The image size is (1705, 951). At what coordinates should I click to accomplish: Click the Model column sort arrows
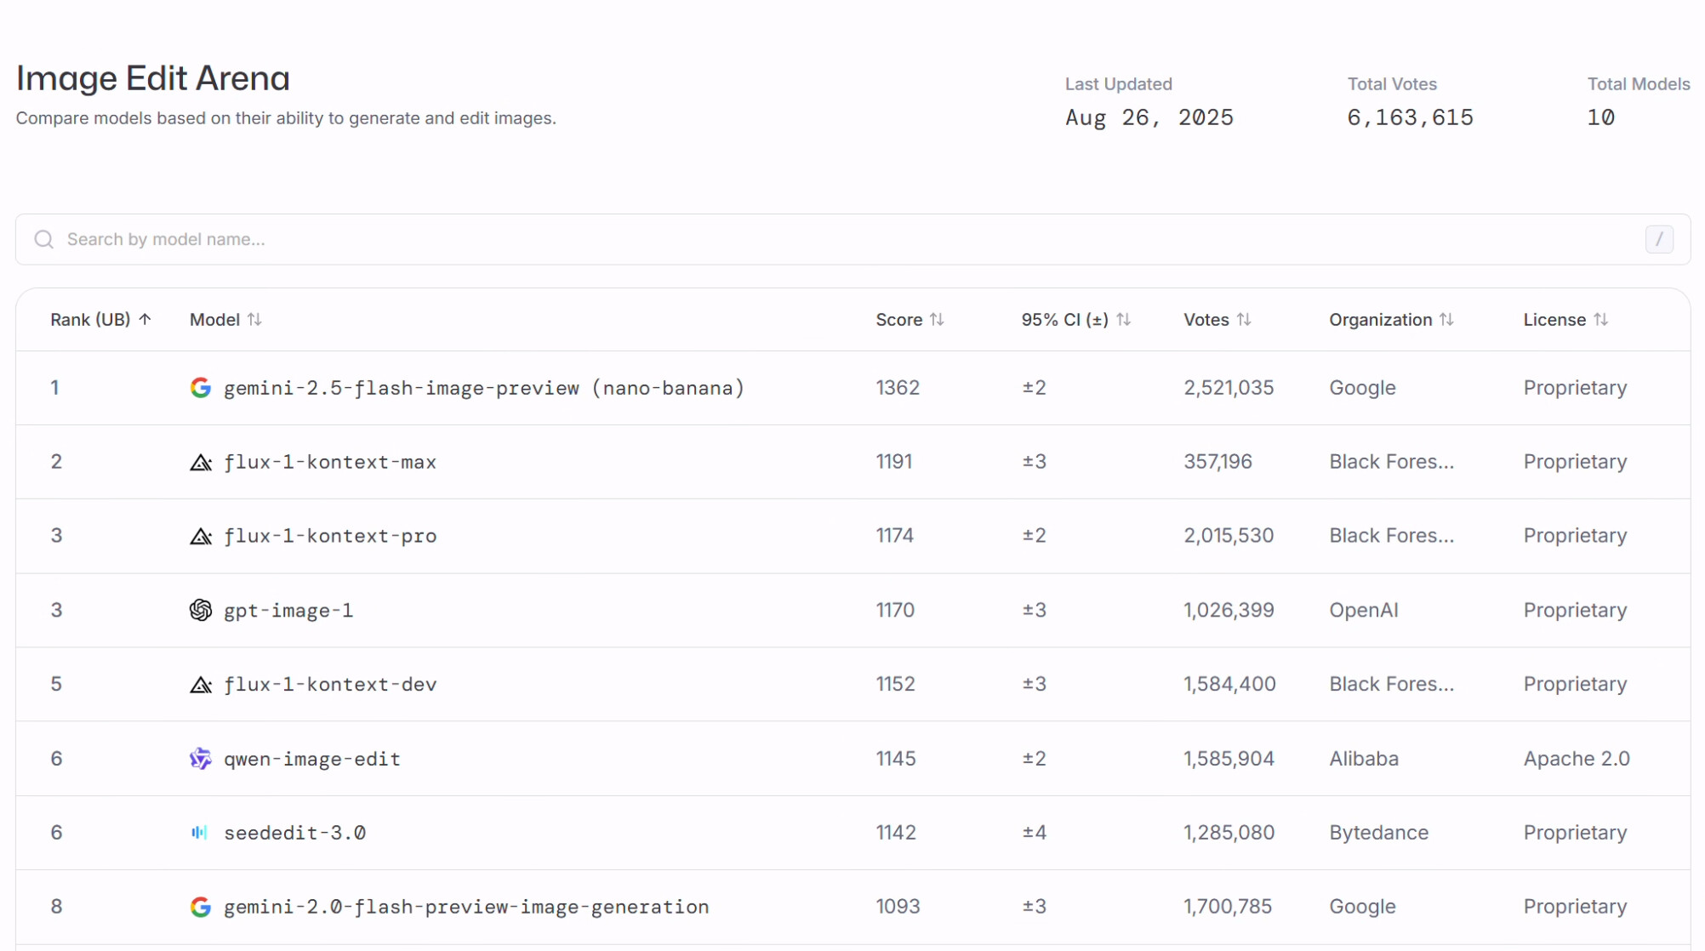[x=254, y=319]
